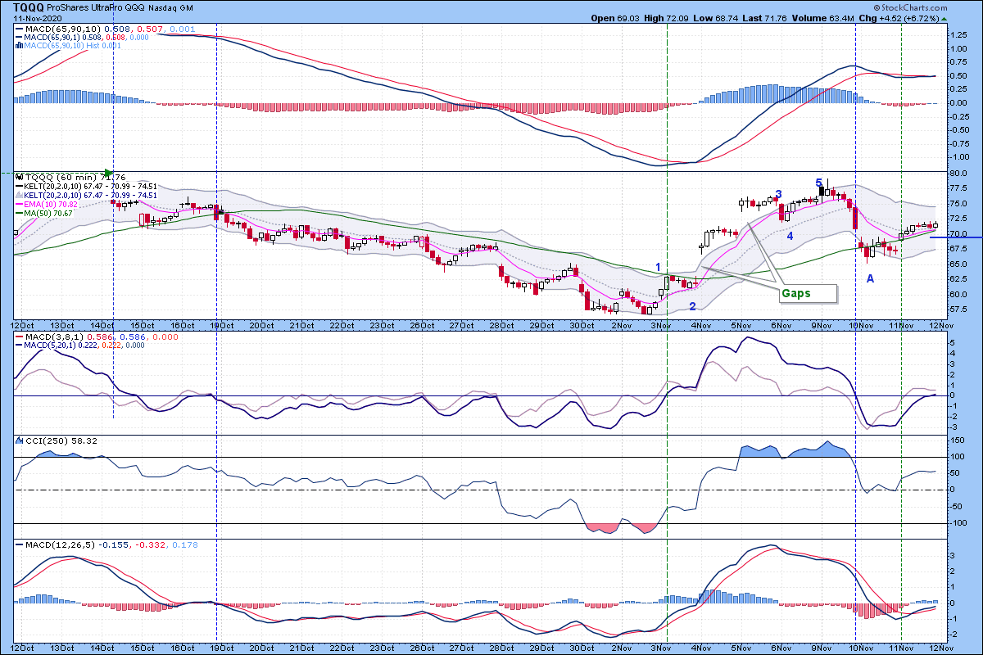Click the candlestick icon beside TQQQ (60 min)
The height and width of the screenshot is (655, 983).
[x=21, y=176]
